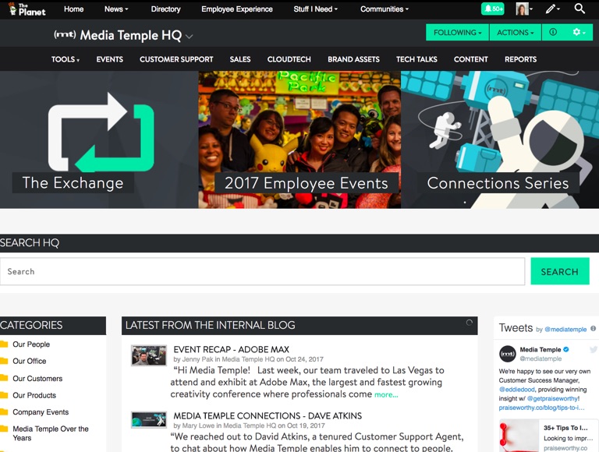Click the Search HQ text field
The image size is (599, 452).
[262, 271]
